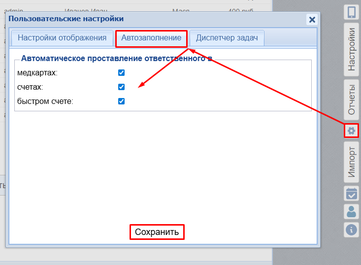This screenshot has width=361, height=265.
Task: Open the gear user settings icon
Action: tap(351, 131)
